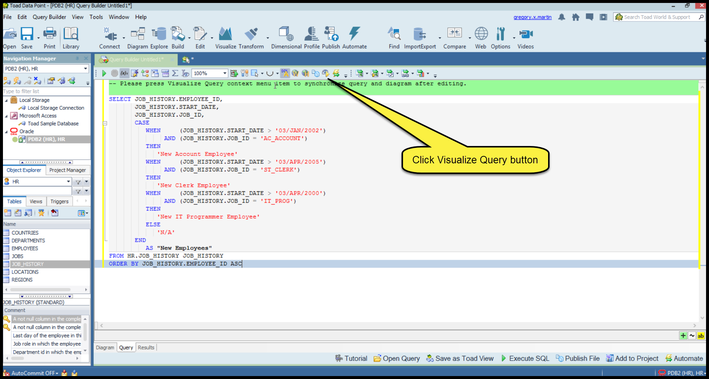Viewport: 709px width, 379px height.
Task: Switch to the Diagram tab
Action: (x=105, y=347)
